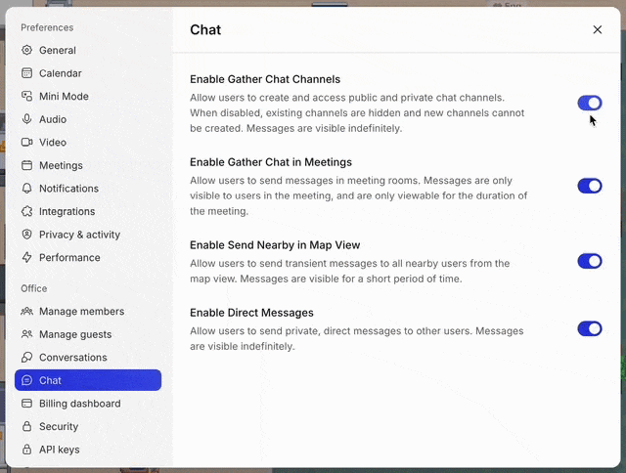
Task: Select the highlighted Chat item
Action: pyautogui.click(x=88, y=380)
